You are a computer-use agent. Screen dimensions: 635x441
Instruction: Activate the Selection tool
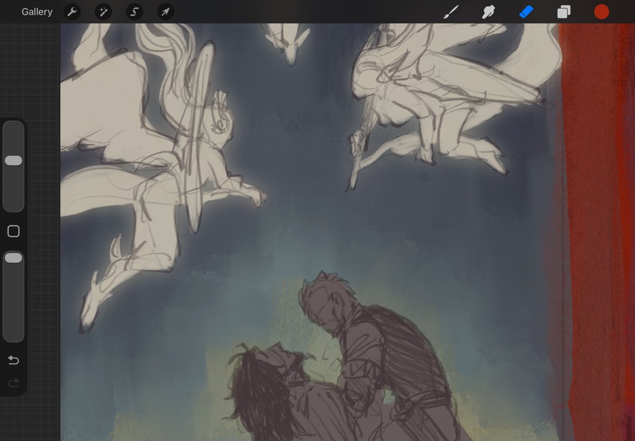tap(134, 12)
